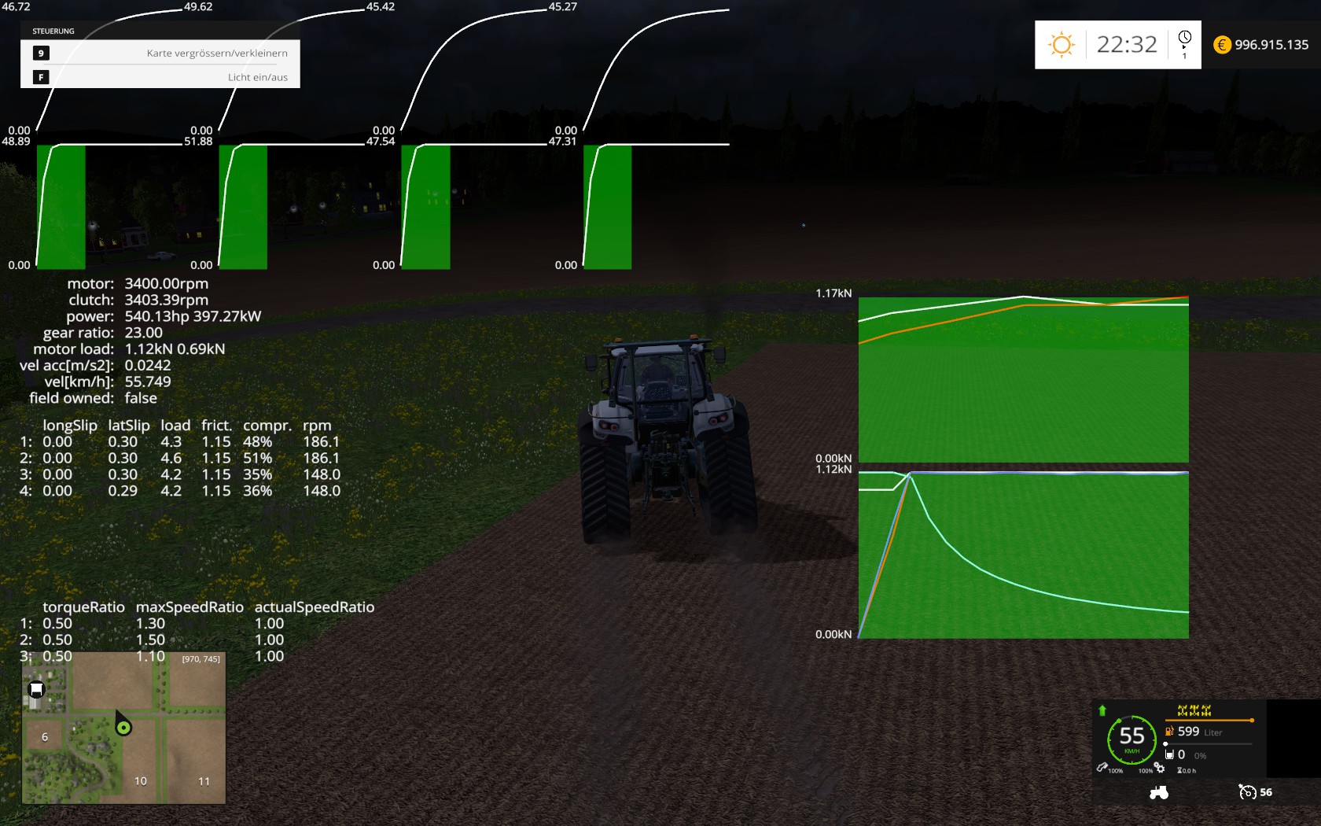Click the tank fill level icon
This screenshot has width=1321, height=826.
[1169, 754]
